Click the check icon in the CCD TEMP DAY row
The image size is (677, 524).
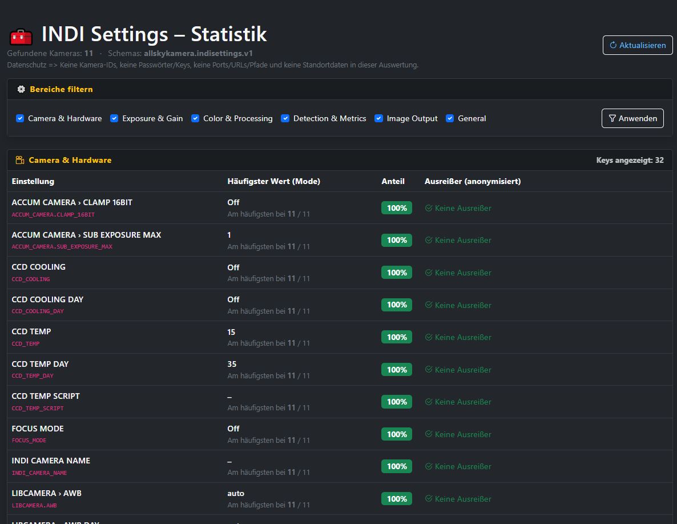pos(428,370)
